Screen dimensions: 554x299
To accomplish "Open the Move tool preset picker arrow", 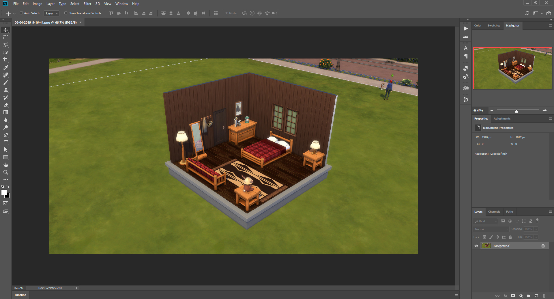I will tap(14, 14).
